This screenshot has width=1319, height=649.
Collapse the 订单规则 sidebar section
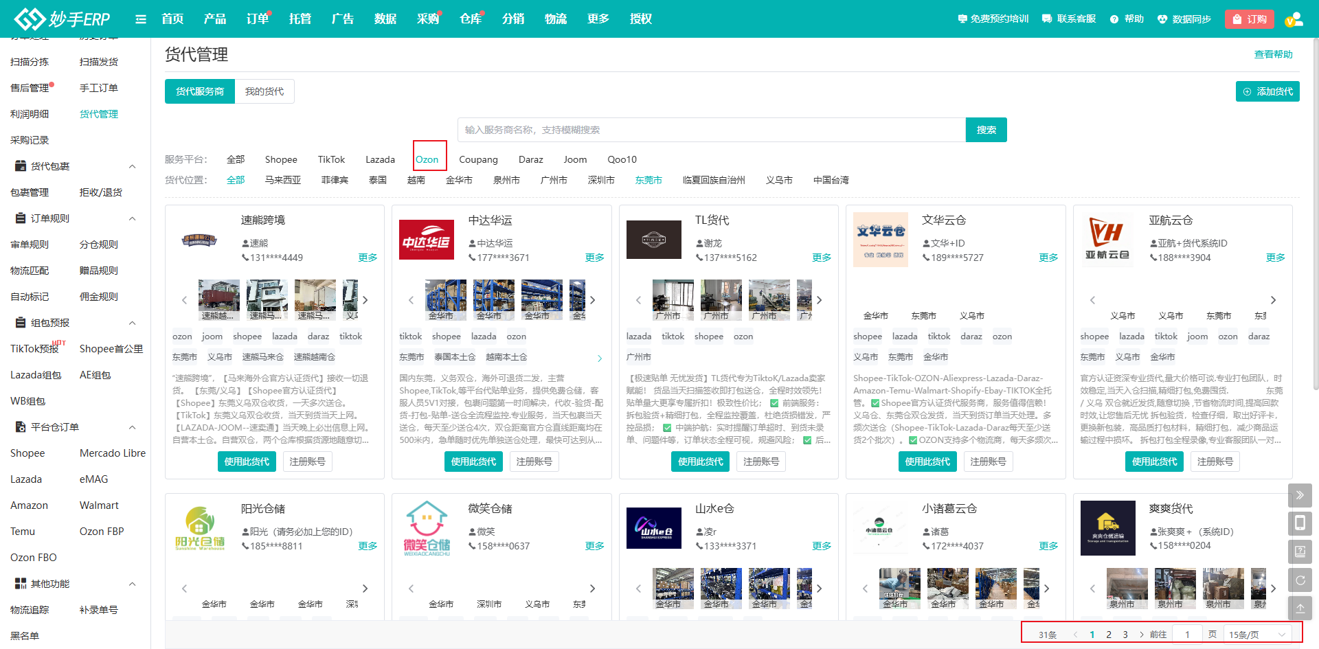133,218
